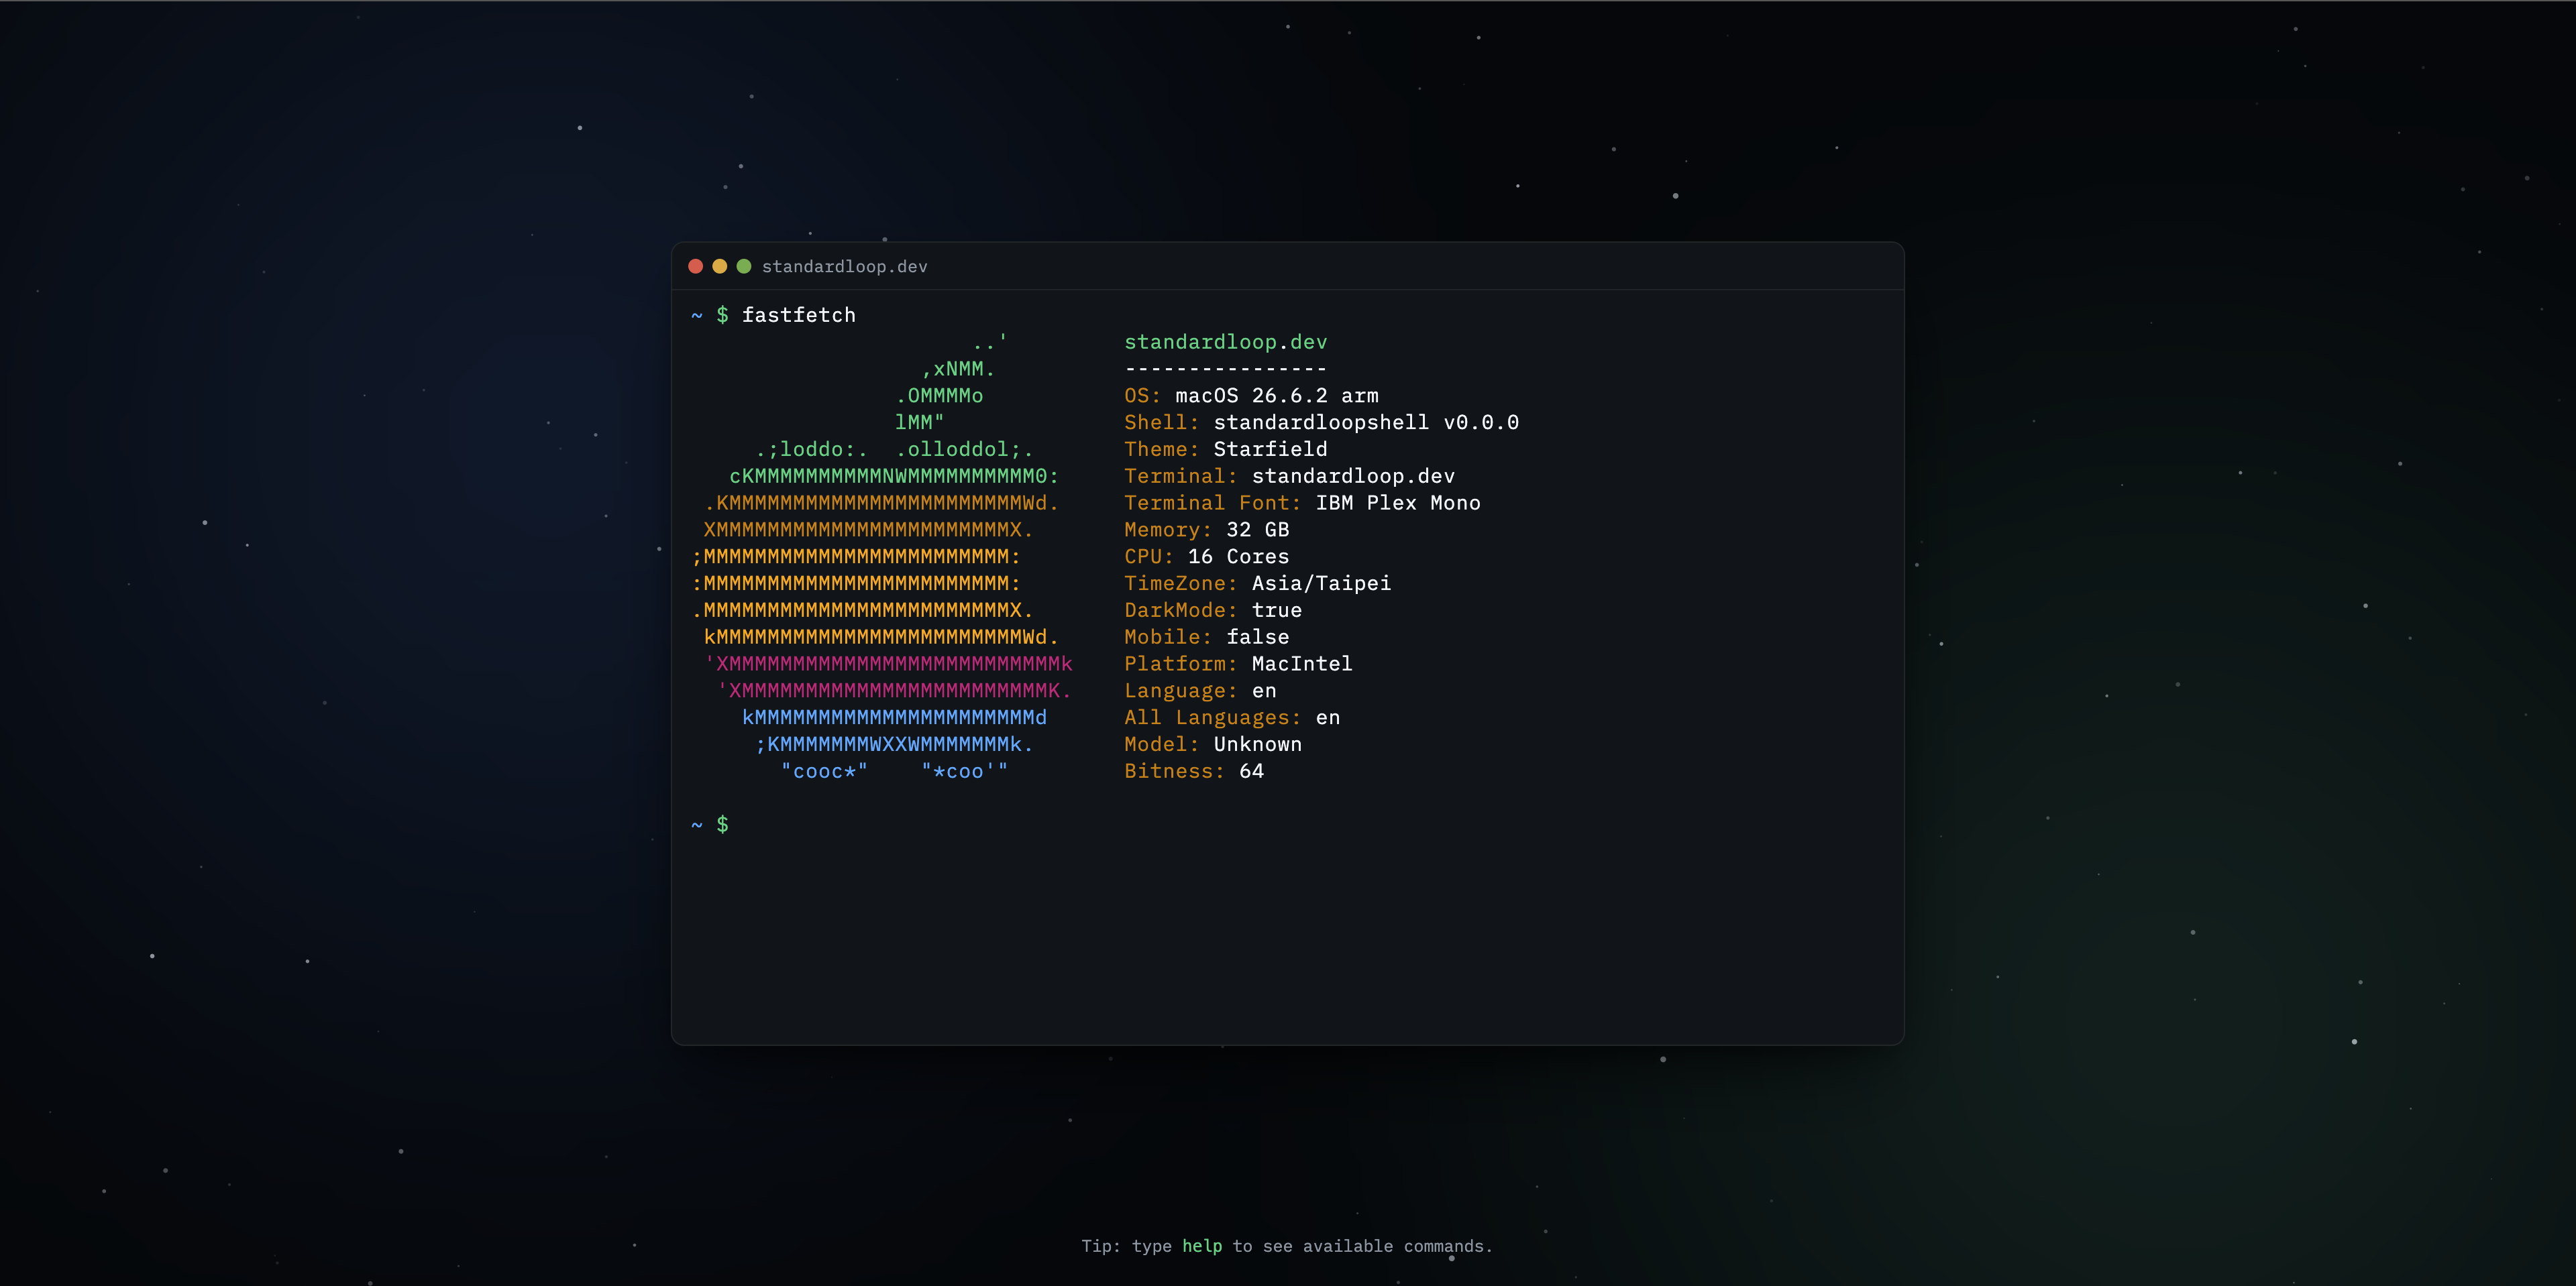The image size is (2576, 1286).
Task: Click the Language: en line
Action: 1200,691
